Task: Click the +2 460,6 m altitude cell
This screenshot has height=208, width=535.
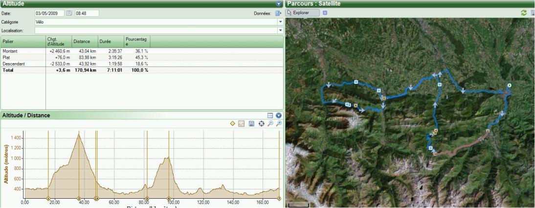Action: pos(59,51)
